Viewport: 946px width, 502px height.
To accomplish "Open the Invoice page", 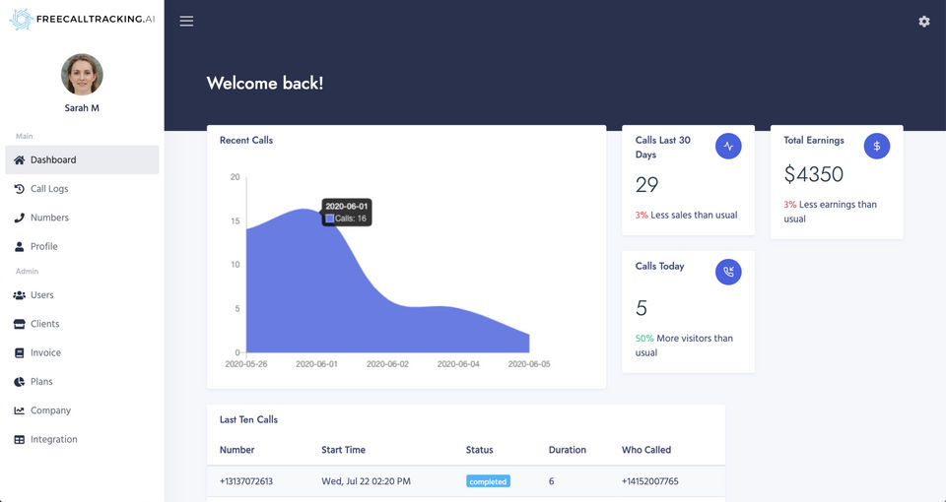I will point(82,352).
